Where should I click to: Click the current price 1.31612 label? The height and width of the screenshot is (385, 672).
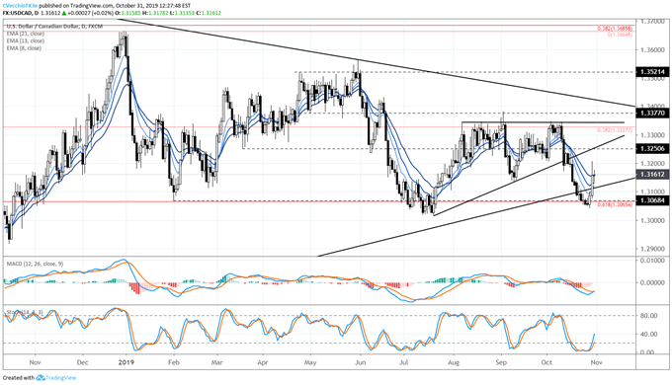click(652, 175)
